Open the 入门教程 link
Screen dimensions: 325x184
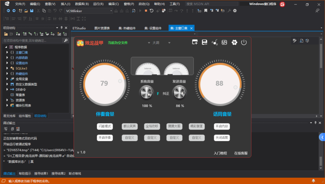click(220, 153)
